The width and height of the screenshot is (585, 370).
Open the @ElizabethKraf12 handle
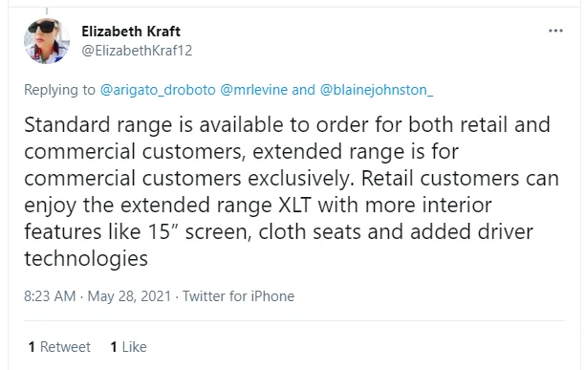click(x=137, y=51)
